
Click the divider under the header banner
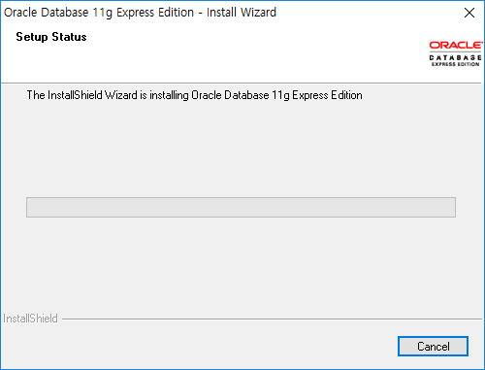pos(241,83)
